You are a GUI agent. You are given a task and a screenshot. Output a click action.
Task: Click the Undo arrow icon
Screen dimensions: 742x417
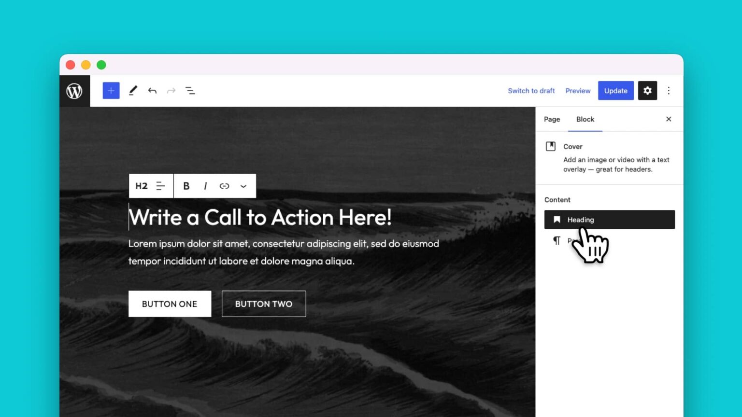pyautogui.click(x=152, y=90)
